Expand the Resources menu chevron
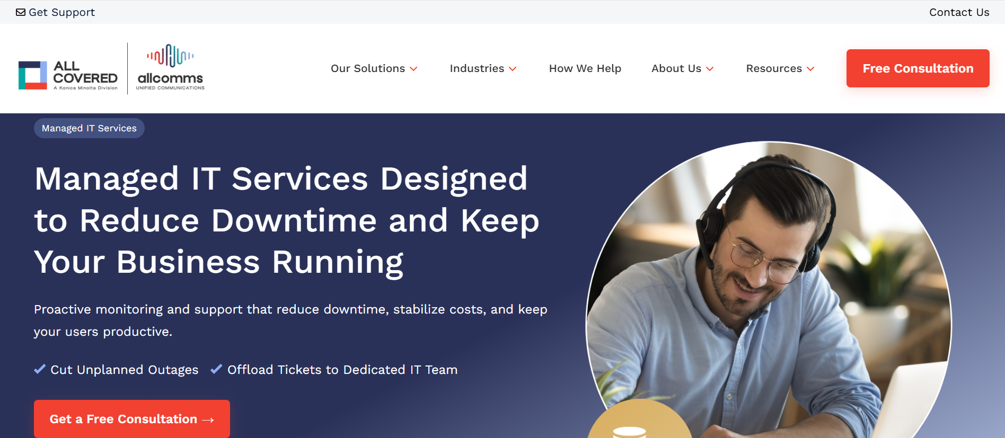 point(810,69)
